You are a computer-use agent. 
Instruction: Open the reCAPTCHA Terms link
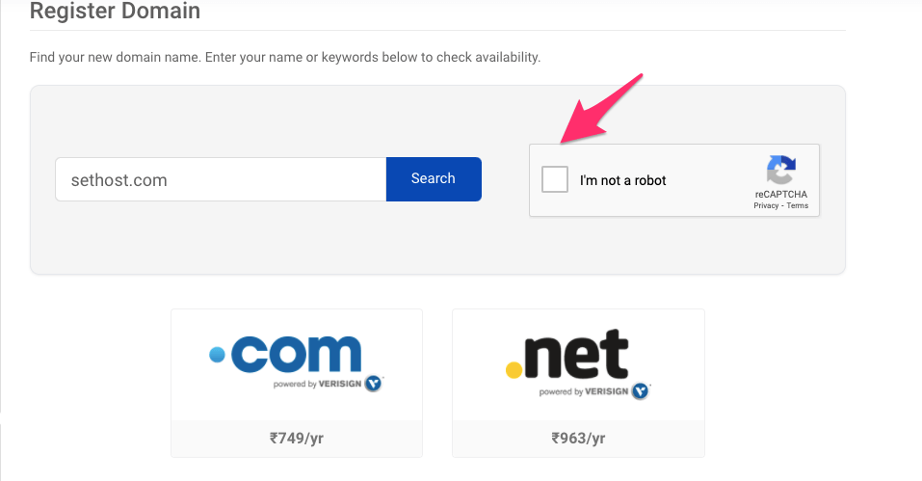click(x=798, y=205)
